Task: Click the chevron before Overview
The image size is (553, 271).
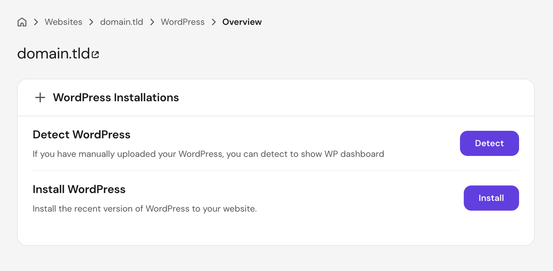Action: coord(214,22)
